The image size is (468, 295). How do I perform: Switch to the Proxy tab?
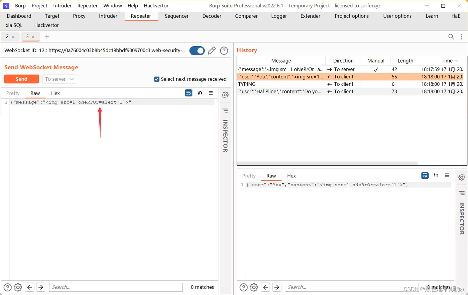[79, 16]
